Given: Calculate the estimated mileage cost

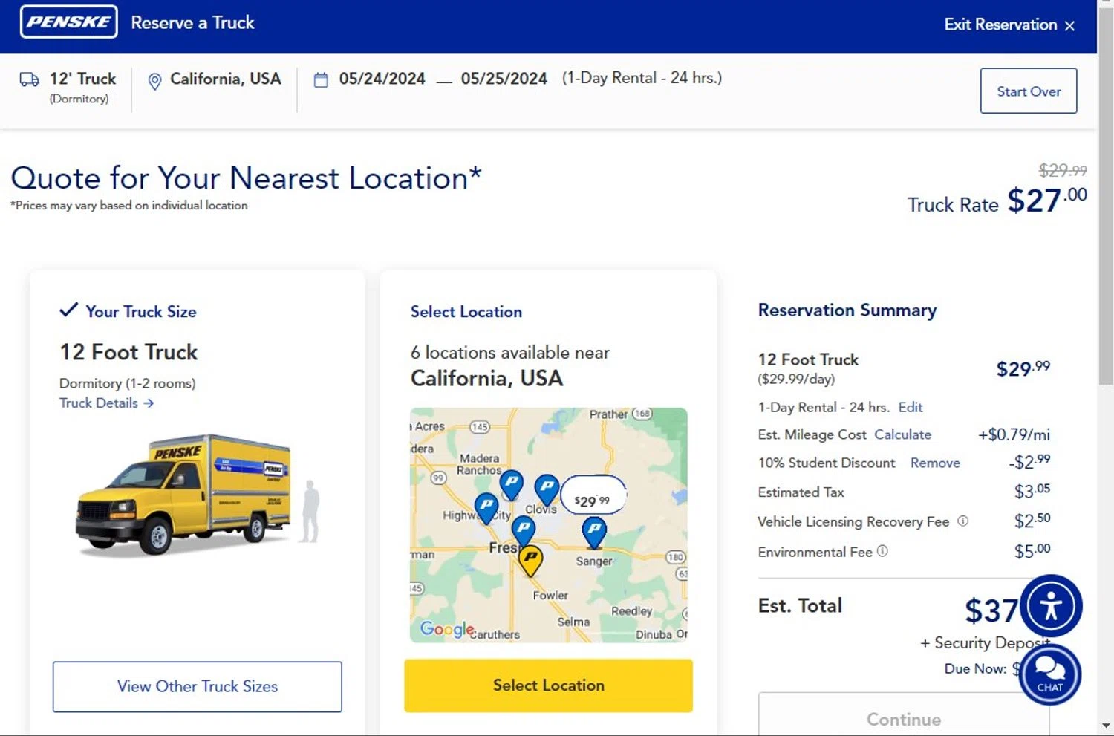Looking at the screenshot, I should coord(902,434).
